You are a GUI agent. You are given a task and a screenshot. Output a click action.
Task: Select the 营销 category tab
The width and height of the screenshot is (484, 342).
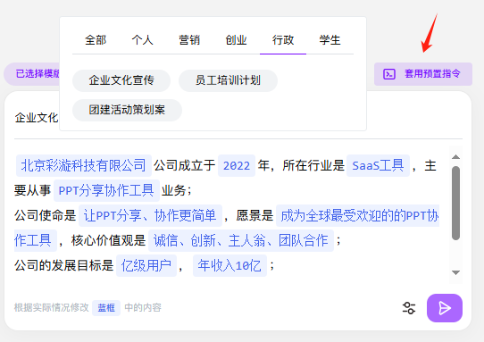(189, 40)
